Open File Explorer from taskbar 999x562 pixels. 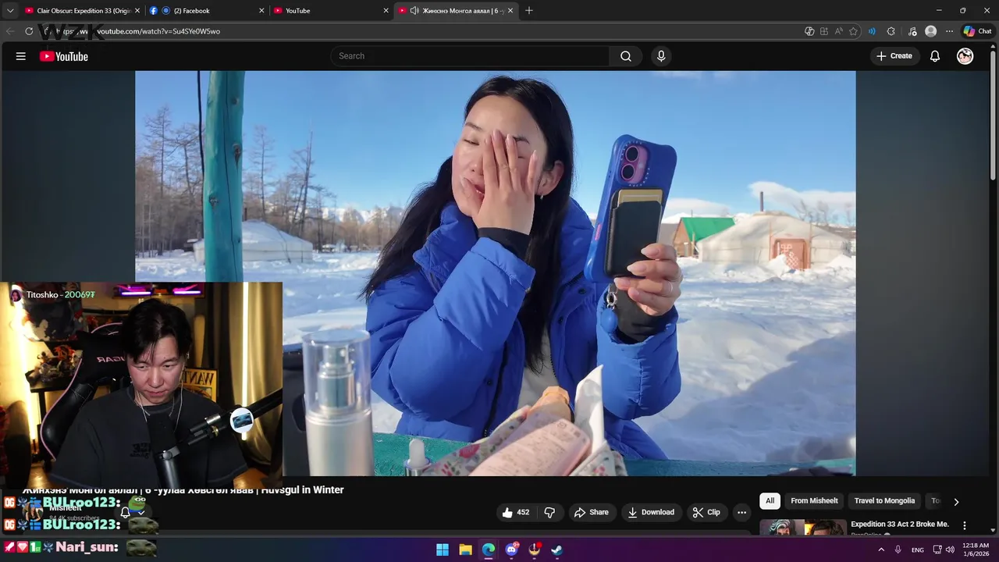[465, 550]
